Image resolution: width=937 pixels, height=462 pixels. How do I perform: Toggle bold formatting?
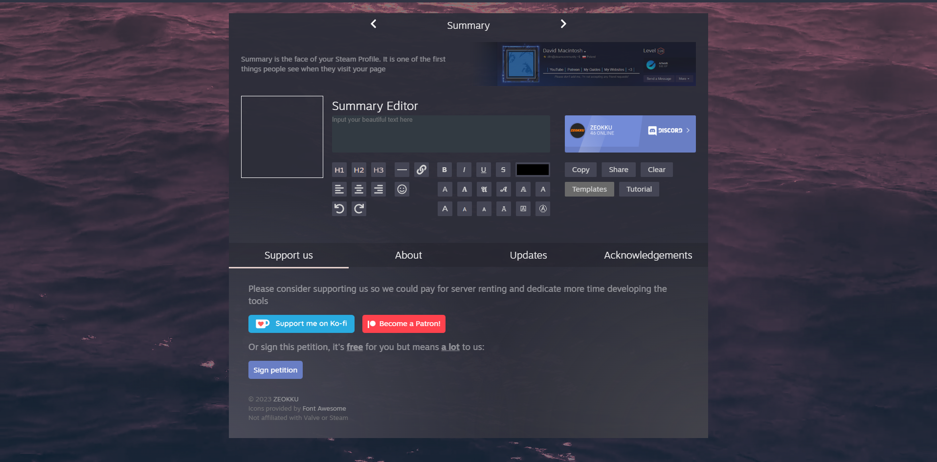point(445,170)
